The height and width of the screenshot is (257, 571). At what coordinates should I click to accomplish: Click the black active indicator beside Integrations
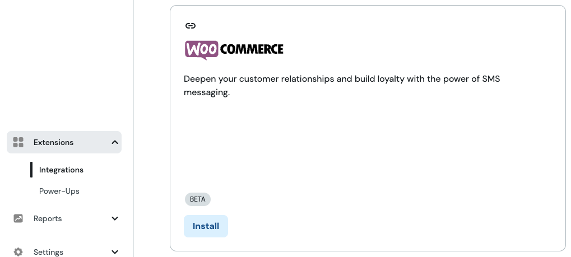pos(31,170)
